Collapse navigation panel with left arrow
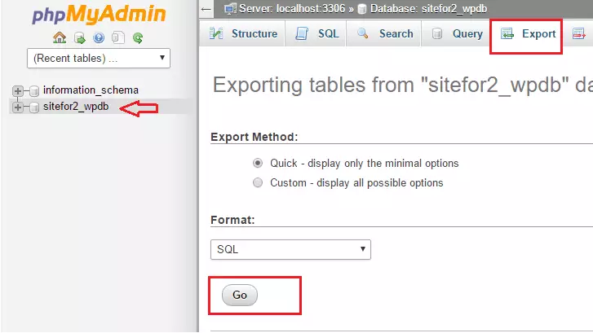 click(x=206, y=9)
